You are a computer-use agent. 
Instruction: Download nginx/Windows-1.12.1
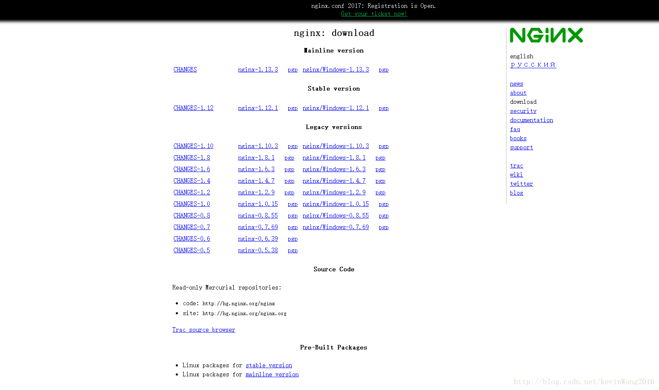[x=335, y=108]
